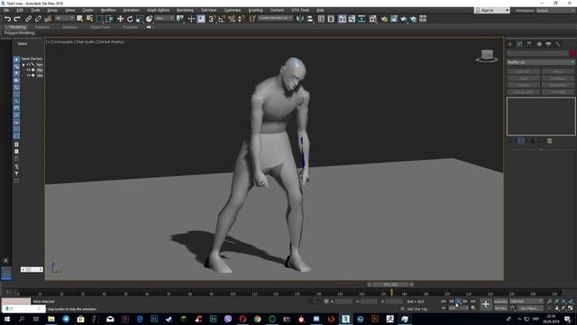Toggle Window/Crossing selection mode

(x=109, y=18)
